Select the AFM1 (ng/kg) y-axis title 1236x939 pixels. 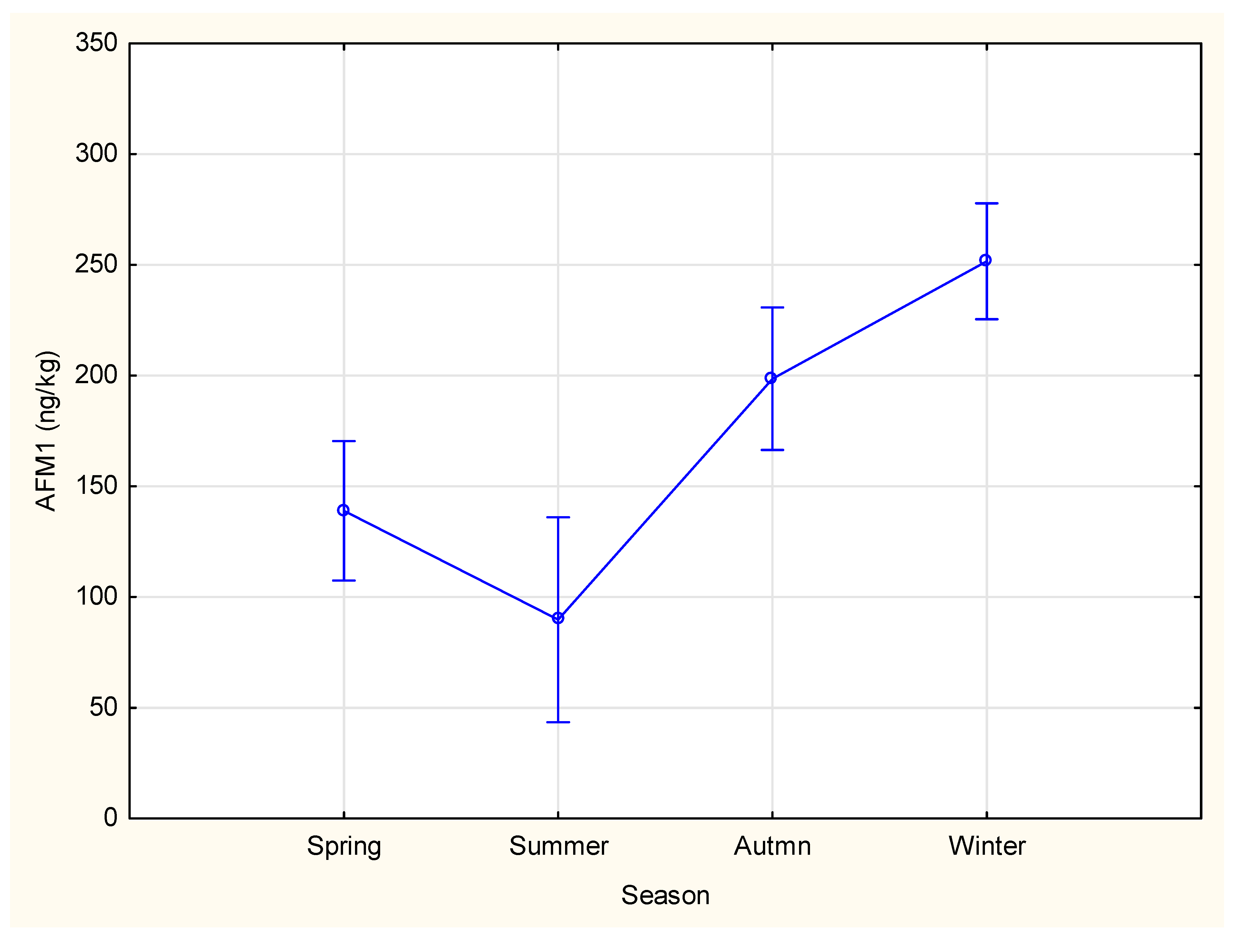[46, 431]
